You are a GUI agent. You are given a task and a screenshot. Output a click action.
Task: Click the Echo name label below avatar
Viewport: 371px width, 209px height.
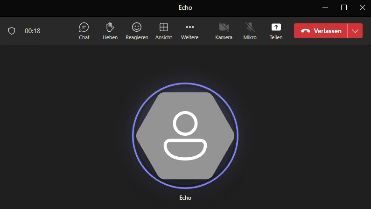(x=185, y=198)
